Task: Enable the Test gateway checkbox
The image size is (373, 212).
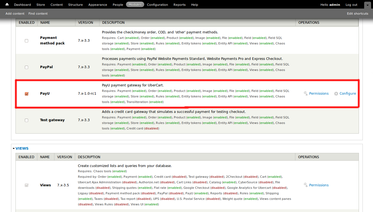Action: coord(27,120)
